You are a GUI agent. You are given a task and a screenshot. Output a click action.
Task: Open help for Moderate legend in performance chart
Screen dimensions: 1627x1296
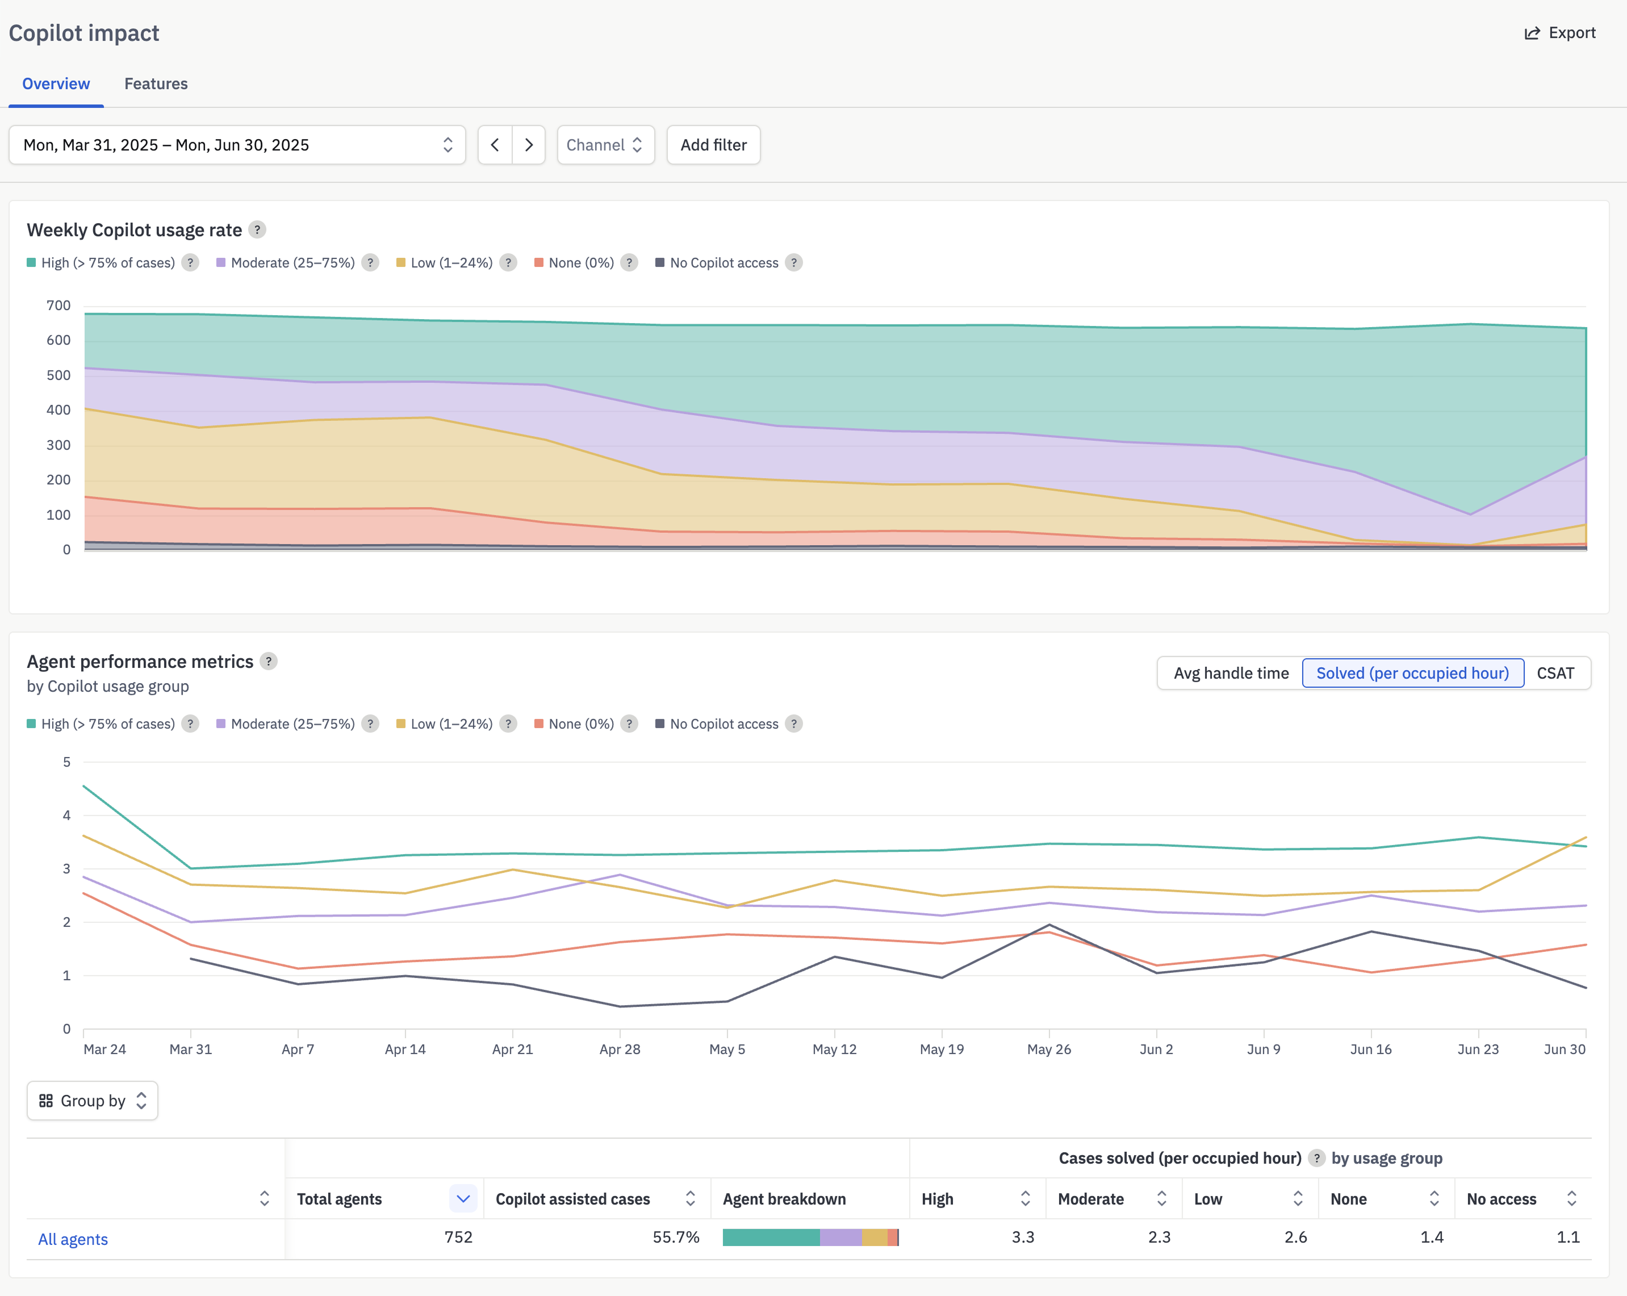point(370,724)
